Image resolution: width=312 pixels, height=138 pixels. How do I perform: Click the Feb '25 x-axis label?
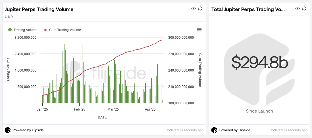pos(80,109)
